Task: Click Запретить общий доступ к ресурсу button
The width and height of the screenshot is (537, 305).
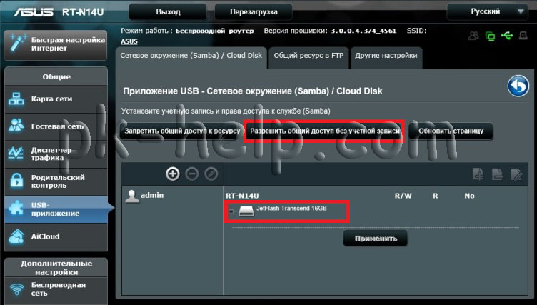Action: click(x=182, y=131)
